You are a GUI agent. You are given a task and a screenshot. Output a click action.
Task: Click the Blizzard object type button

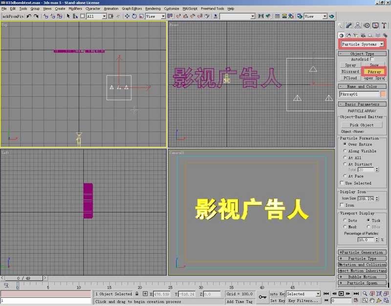tap(350, 71)
